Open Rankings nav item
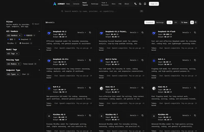The width and height of the screenshot is (204, 132). (x=95, y=4)
